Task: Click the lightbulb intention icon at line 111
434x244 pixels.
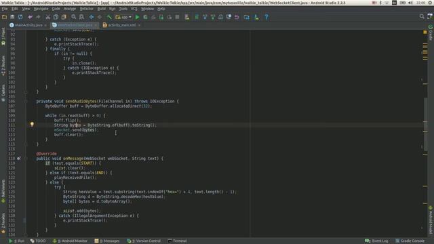Action: point(32,125)
